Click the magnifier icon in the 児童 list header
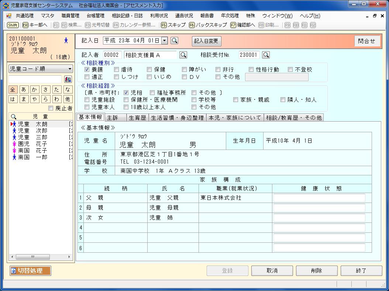Image resolution: width=389 pixels, height=291 pixels. tap(14, 116)
